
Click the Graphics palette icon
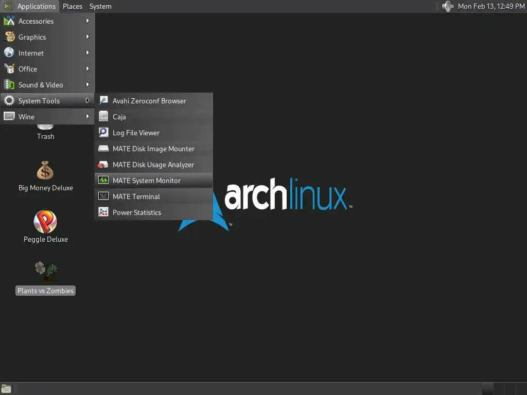point(9,37)
